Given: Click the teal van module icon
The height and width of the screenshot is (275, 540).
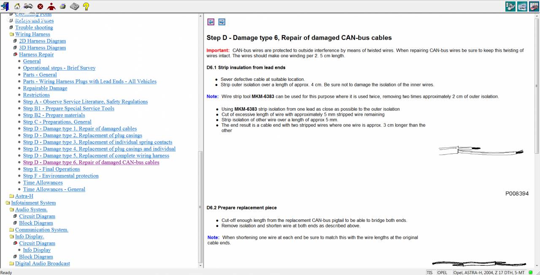Looking at the screenshot, I should click(522, 6).
